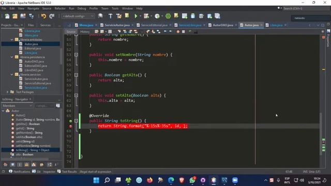Viewport: 331px width, 186px height.
Task: Switch to the Files panel tab
Action: pyautogui.click(x=31, y=25)
